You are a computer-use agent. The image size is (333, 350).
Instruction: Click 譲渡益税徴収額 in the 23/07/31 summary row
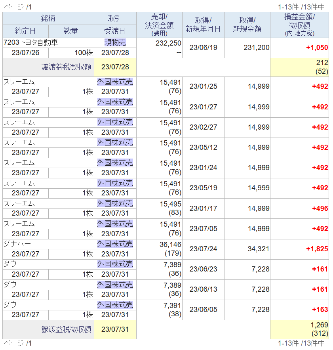67,329
